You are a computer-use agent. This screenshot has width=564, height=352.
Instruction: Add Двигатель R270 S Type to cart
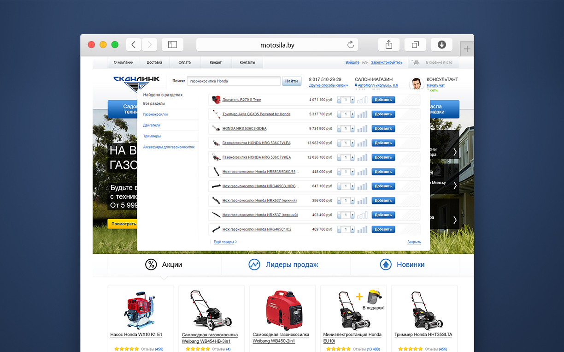coord(383,100)
